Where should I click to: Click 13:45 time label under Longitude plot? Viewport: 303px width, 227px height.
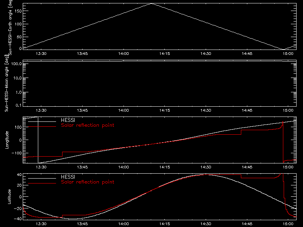coord(82,167)
